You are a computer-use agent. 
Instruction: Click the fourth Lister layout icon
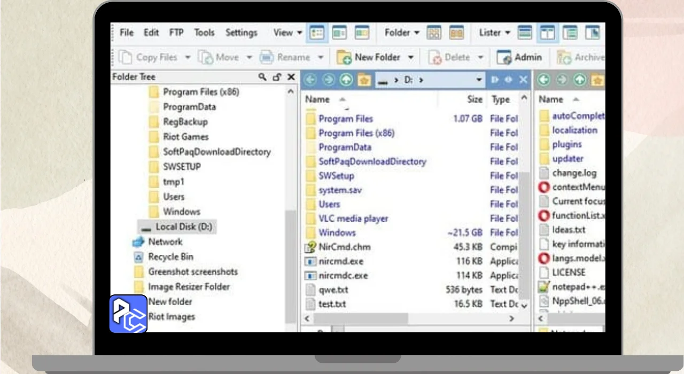[x=592, y=33]
